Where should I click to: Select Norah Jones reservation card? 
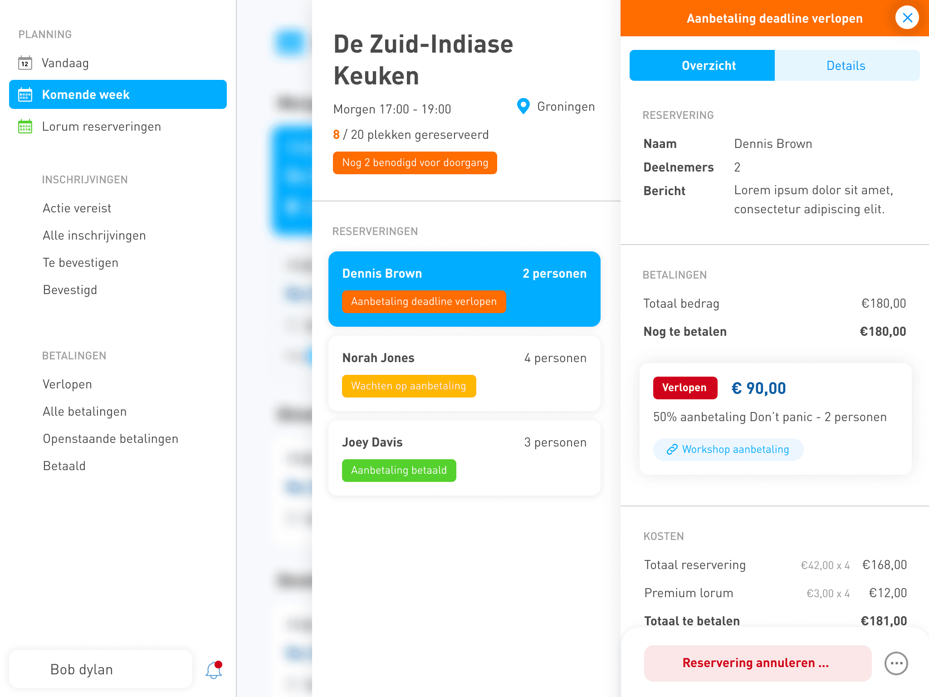(x=464, y=373)
